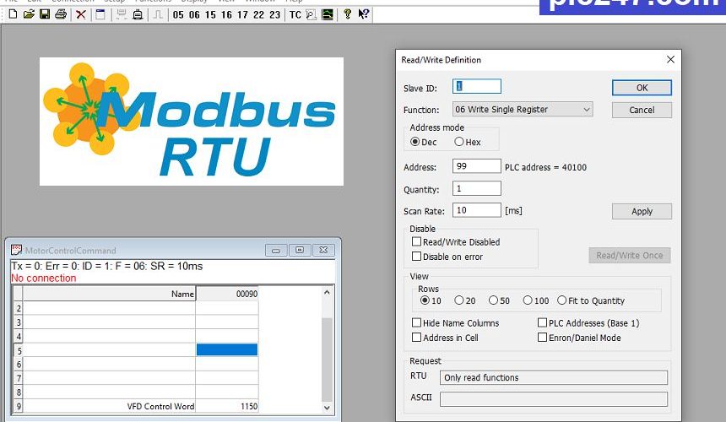Select the Dec address mode

click(x=414, y=142)
